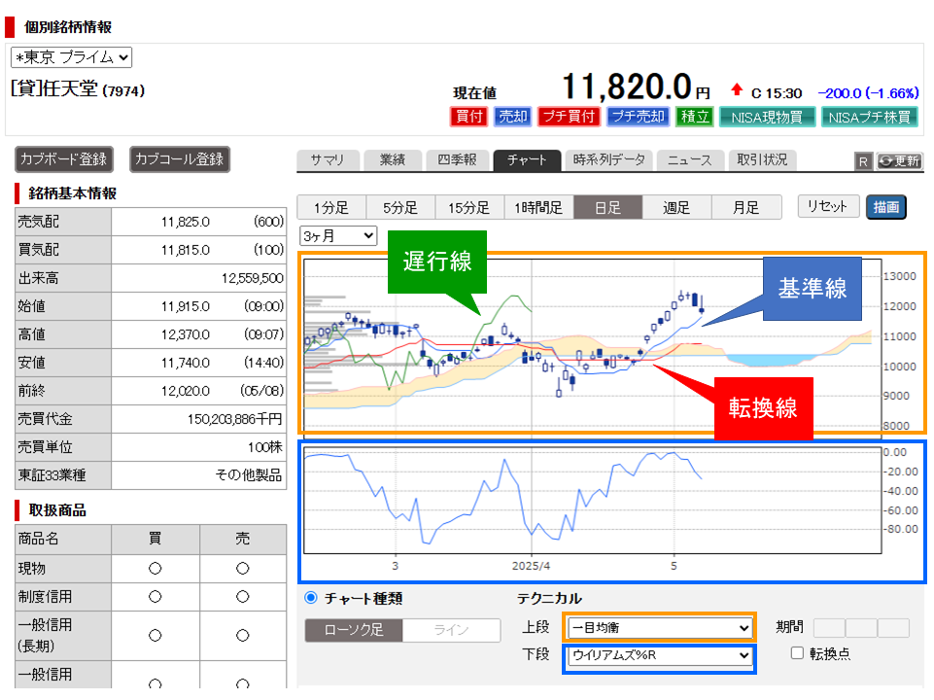This screenshot has width=934, height=700.
Task: Open the ニュース tab
Action: tap(690, 159)
